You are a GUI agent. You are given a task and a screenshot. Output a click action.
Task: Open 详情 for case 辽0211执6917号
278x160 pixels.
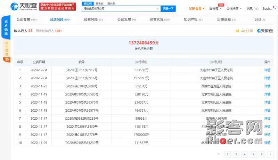coord(267,70)
